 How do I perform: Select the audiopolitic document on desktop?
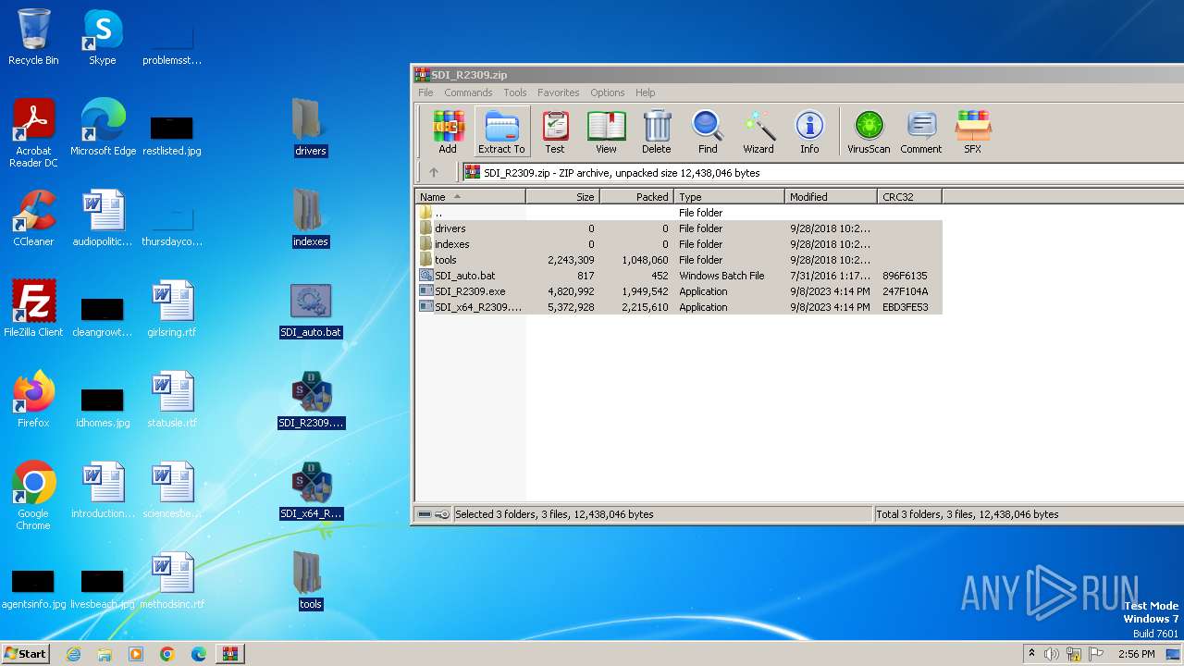pos(103,218)
